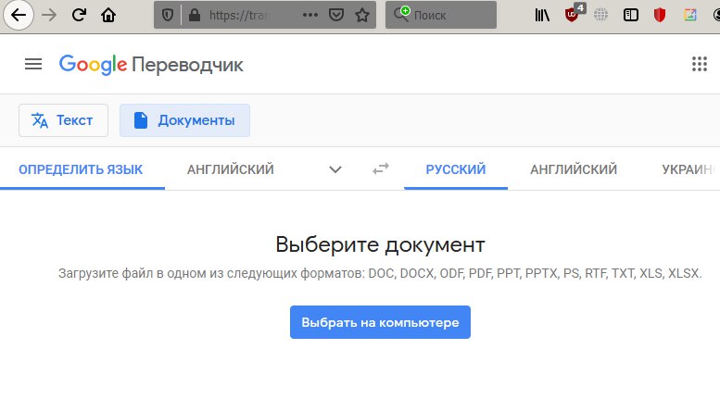Click the search magnifier icon
This screenshot has height=399, width=720.
pyautogui.click(x=401, y=14)
